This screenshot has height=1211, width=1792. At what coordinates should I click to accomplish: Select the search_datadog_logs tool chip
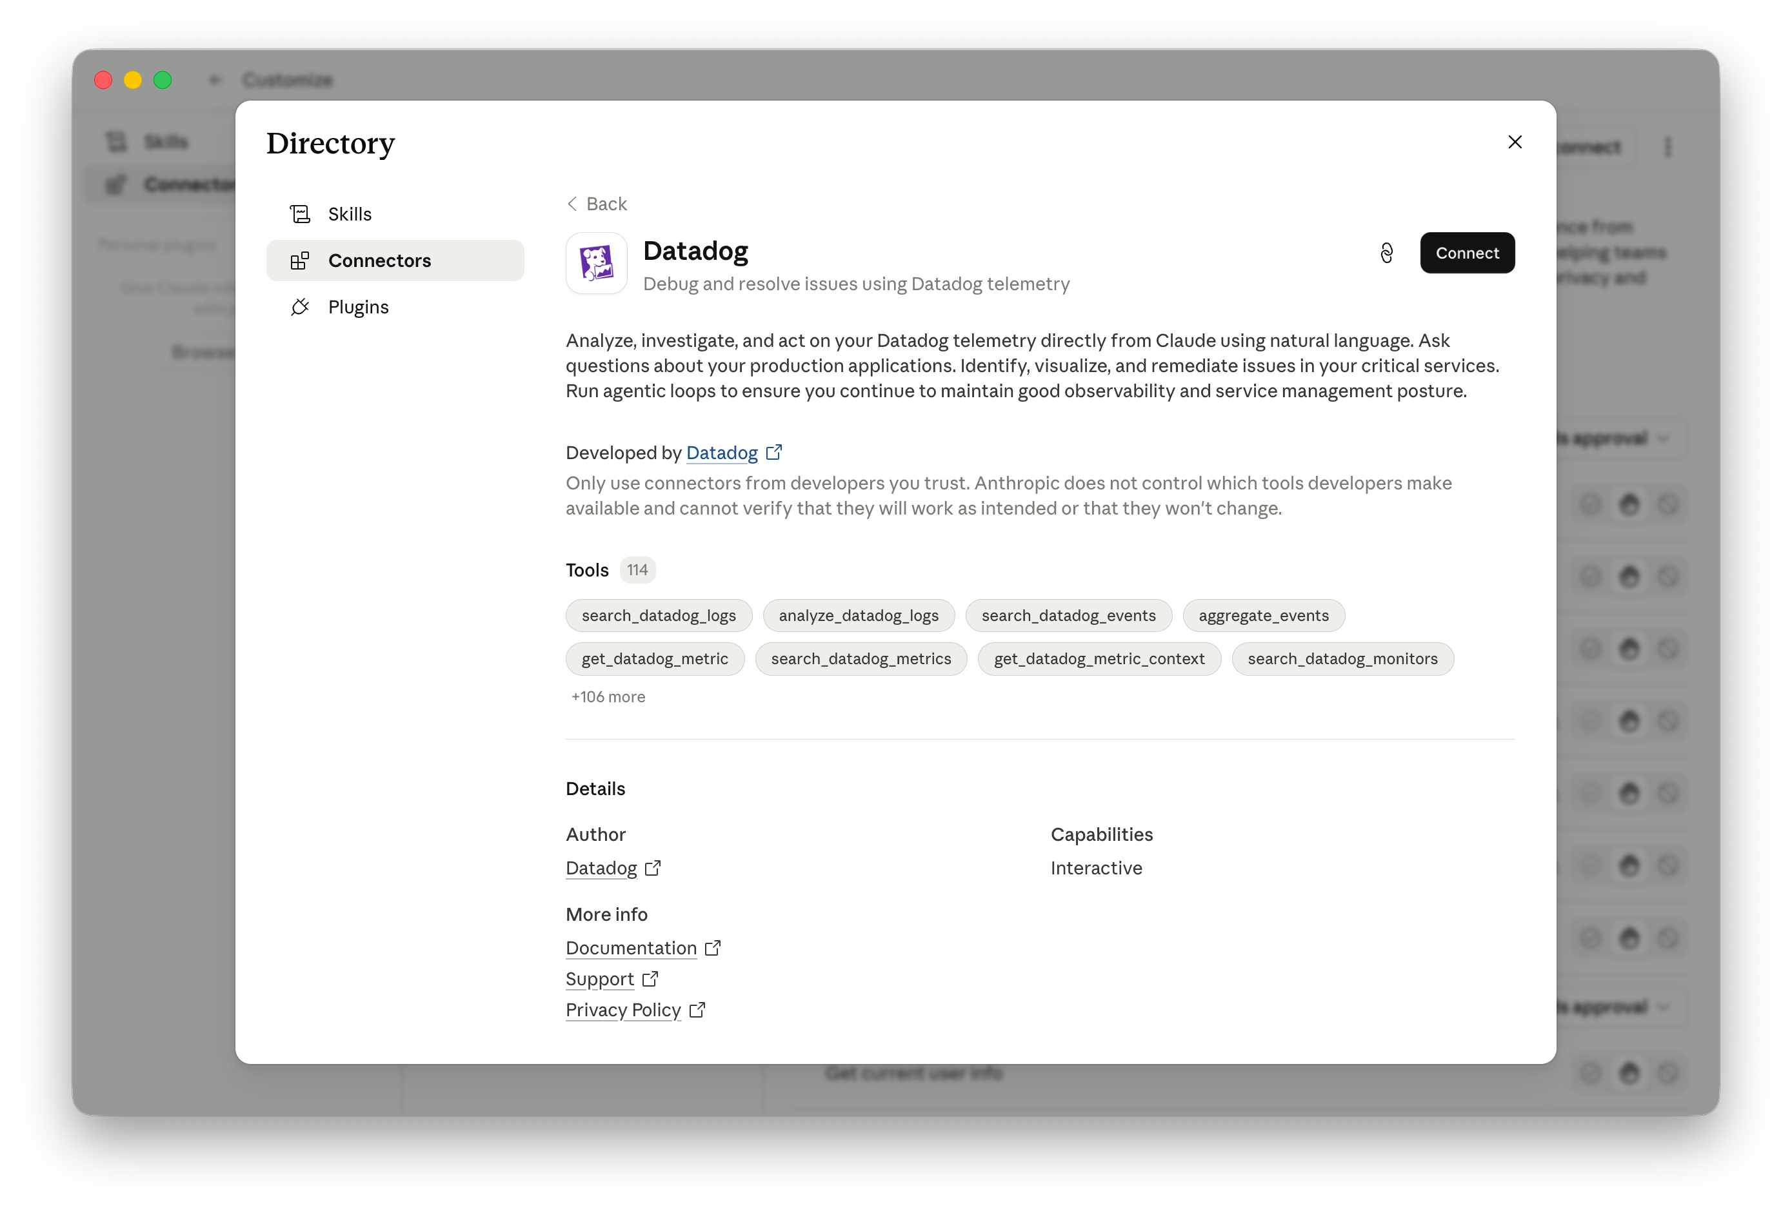coord(659,615)
